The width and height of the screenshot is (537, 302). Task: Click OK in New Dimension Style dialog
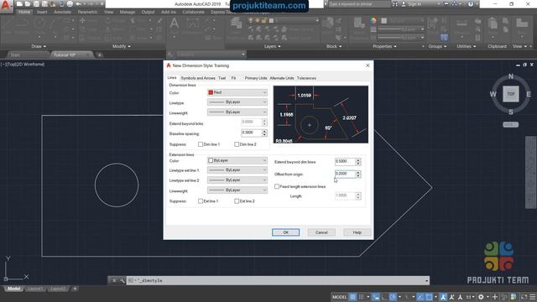[285, 232]
